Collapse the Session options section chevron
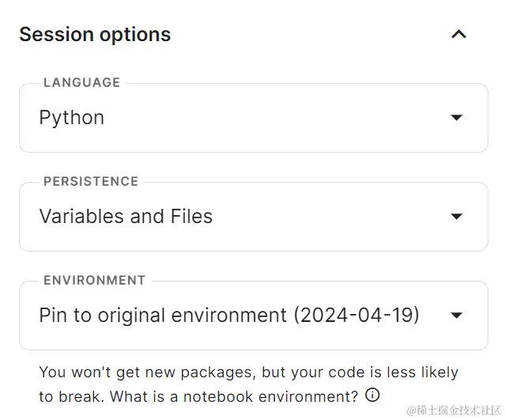 pos(458,34)
